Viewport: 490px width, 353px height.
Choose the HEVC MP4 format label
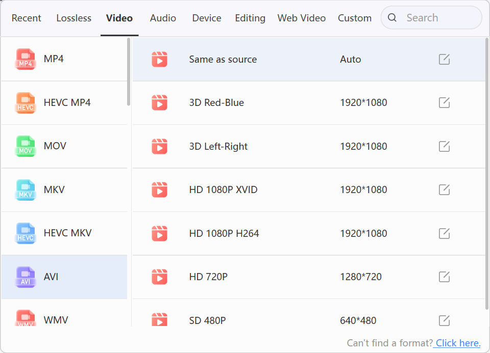67,102
